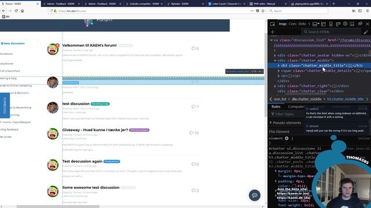The width and height of the screenshot is (371, 208).
Task: Activate the element picker in devtools
Action: pyautogui.click(x=272, y=24)
